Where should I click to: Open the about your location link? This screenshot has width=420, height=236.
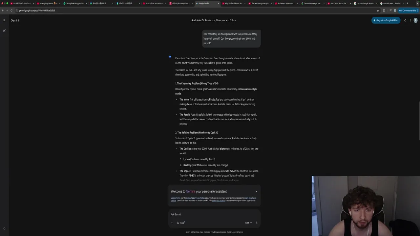click(219, 201)
